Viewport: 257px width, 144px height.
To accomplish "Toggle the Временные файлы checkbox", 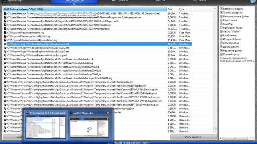I will pos(221,9).
